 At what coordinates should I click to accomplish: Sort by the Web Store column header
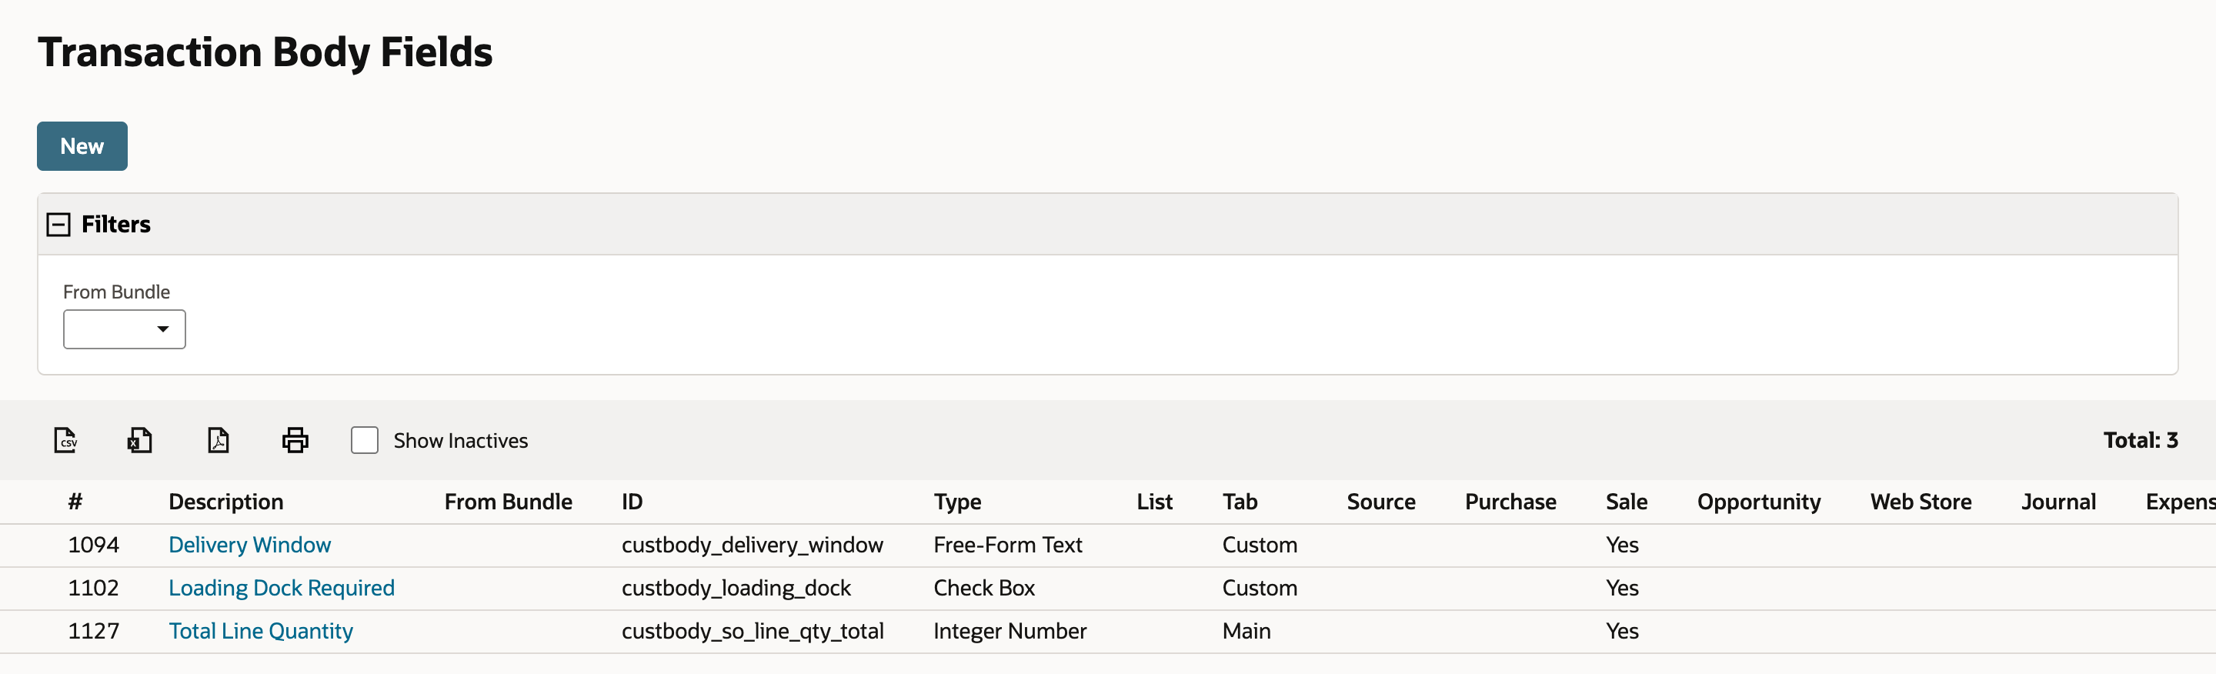pos(1921,502)
